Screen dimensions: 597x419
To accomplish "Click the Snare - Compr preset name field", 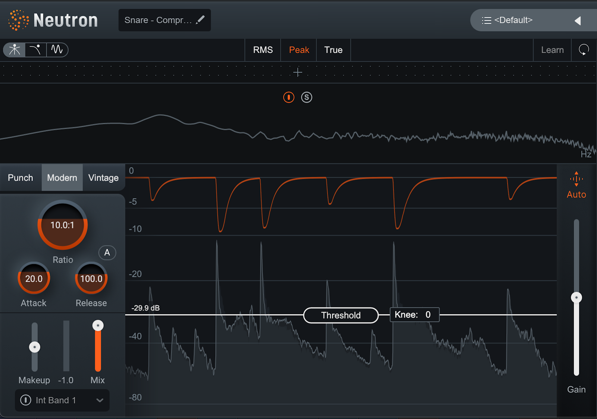I will [165, 20].
